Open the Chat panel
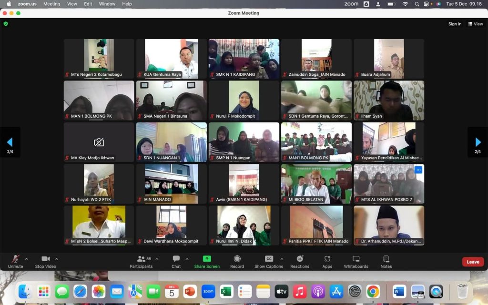 point(176,261)
